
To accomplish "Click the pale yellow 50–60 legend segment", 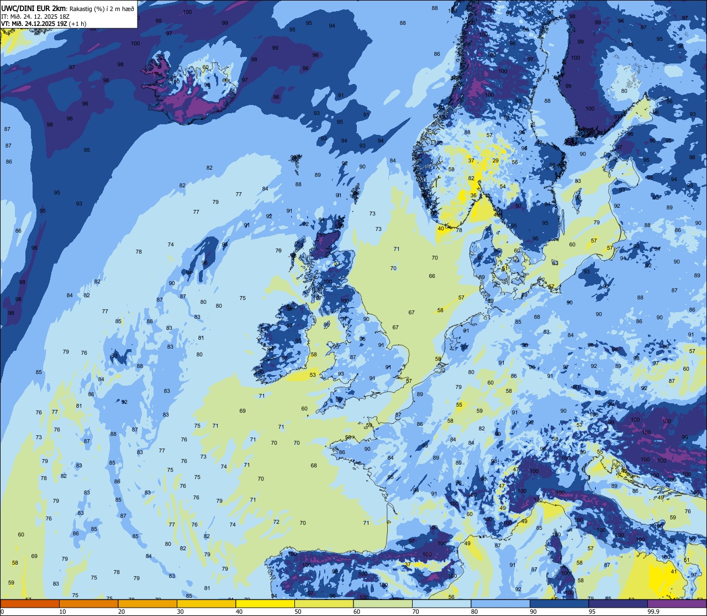I will (324, 604).
